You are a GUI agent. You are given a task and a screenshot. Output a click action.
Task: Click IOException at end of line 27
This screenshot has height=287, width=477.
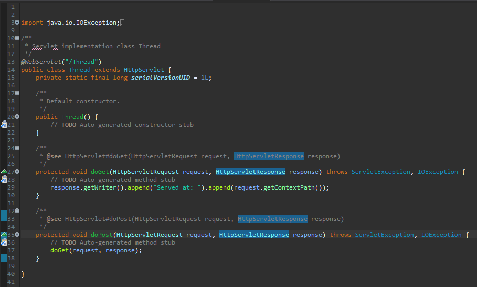point(438,172)
